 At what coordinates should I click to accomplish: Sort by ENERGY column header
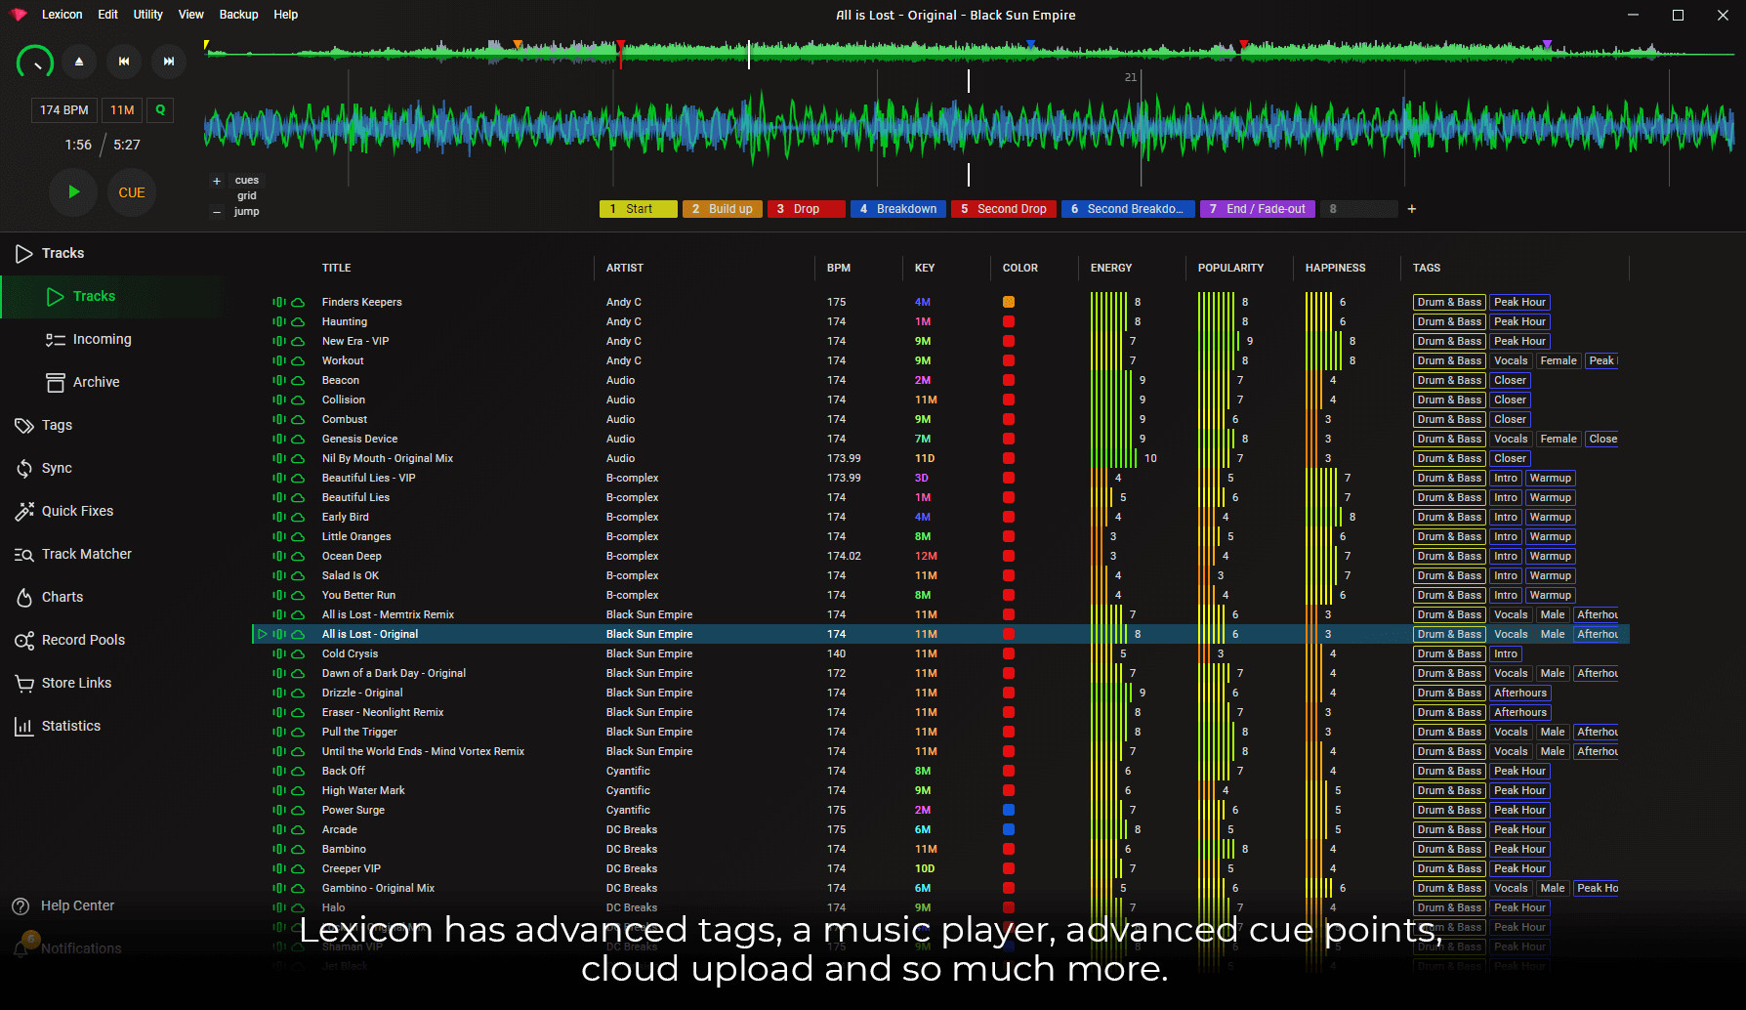pyautogui.click(x=1111, y=268)
